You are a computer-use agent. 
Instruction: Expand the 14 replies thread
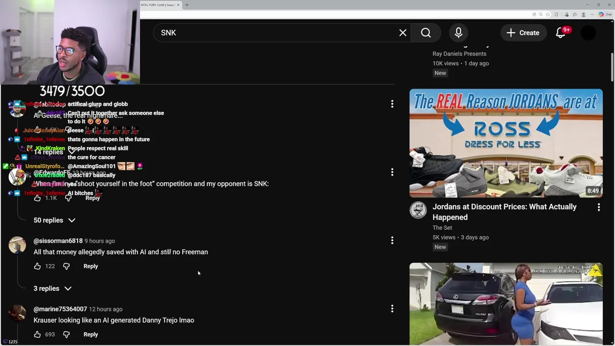pyautogui.click(x=54, y=152)
